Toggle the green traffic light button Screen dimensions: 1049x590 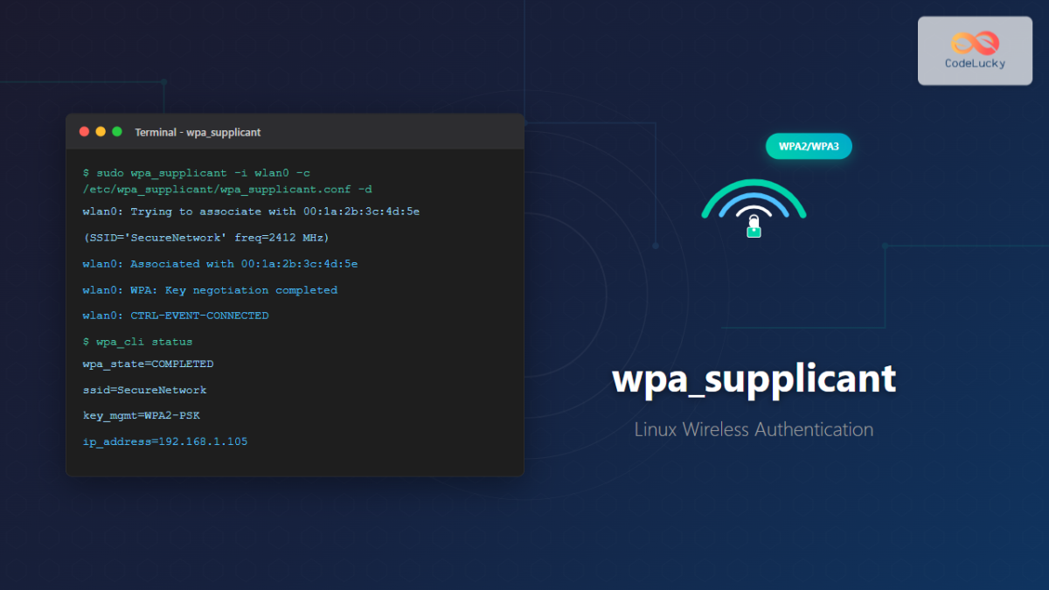click(115, 131)
